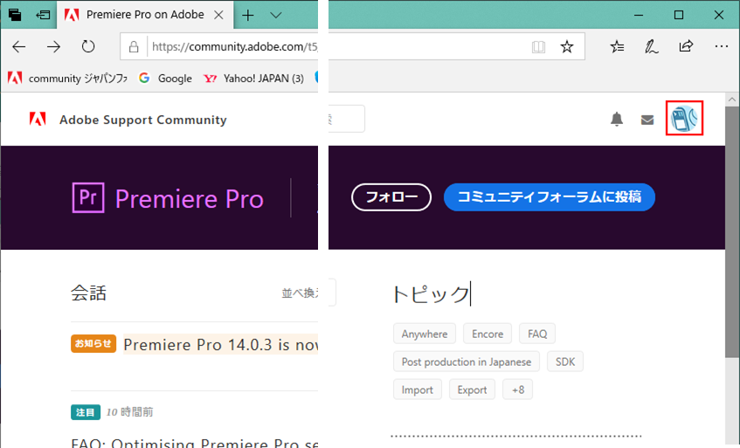Click the フォロー follow button
Screen dimensions: 740x448
tap(391, 196)
